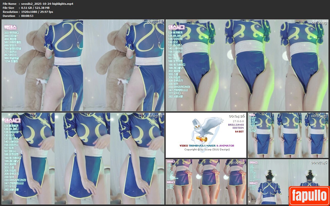Image resolution: width=330 pixels, height=206 pixels.
Task: Click the fapullo watermark logo
Action: pos(309,196)
